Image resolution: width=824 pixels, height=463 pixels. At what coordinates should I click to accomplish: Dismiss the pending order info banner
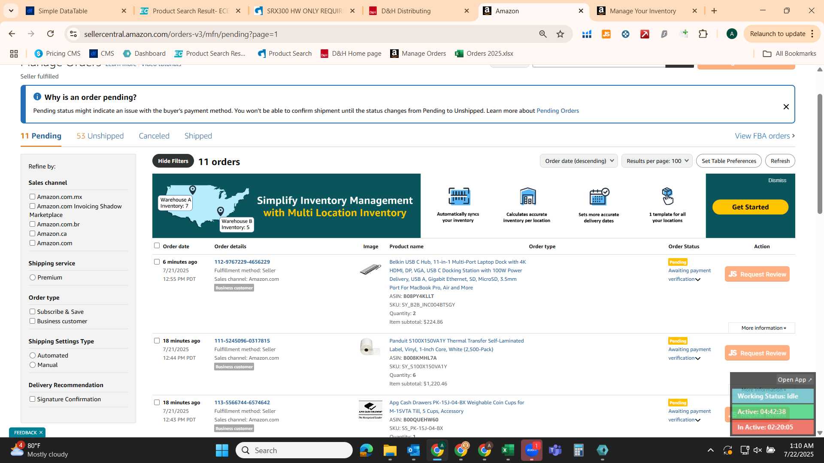786,106
